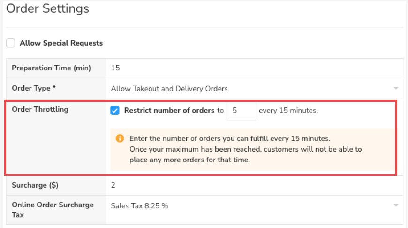Click the orange info icon in throttling notice

point(120,138)
